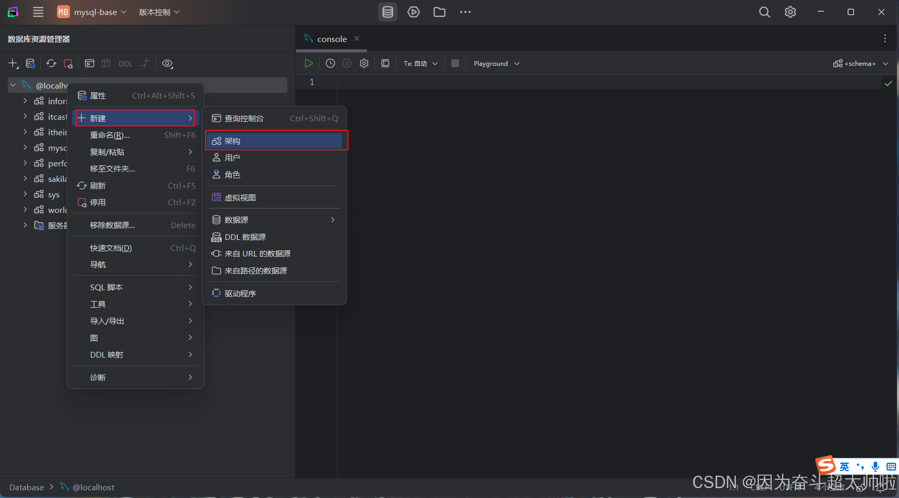The width and height of the screenshot is (899, 498).
Task: Open the 诊断 submenu
Action: click(x=136, y=377)
